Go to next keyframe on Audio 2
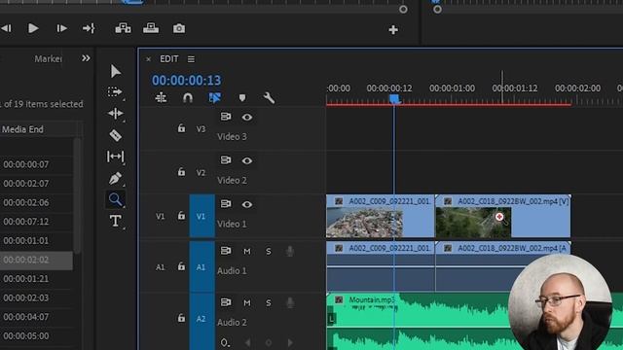 290,342
